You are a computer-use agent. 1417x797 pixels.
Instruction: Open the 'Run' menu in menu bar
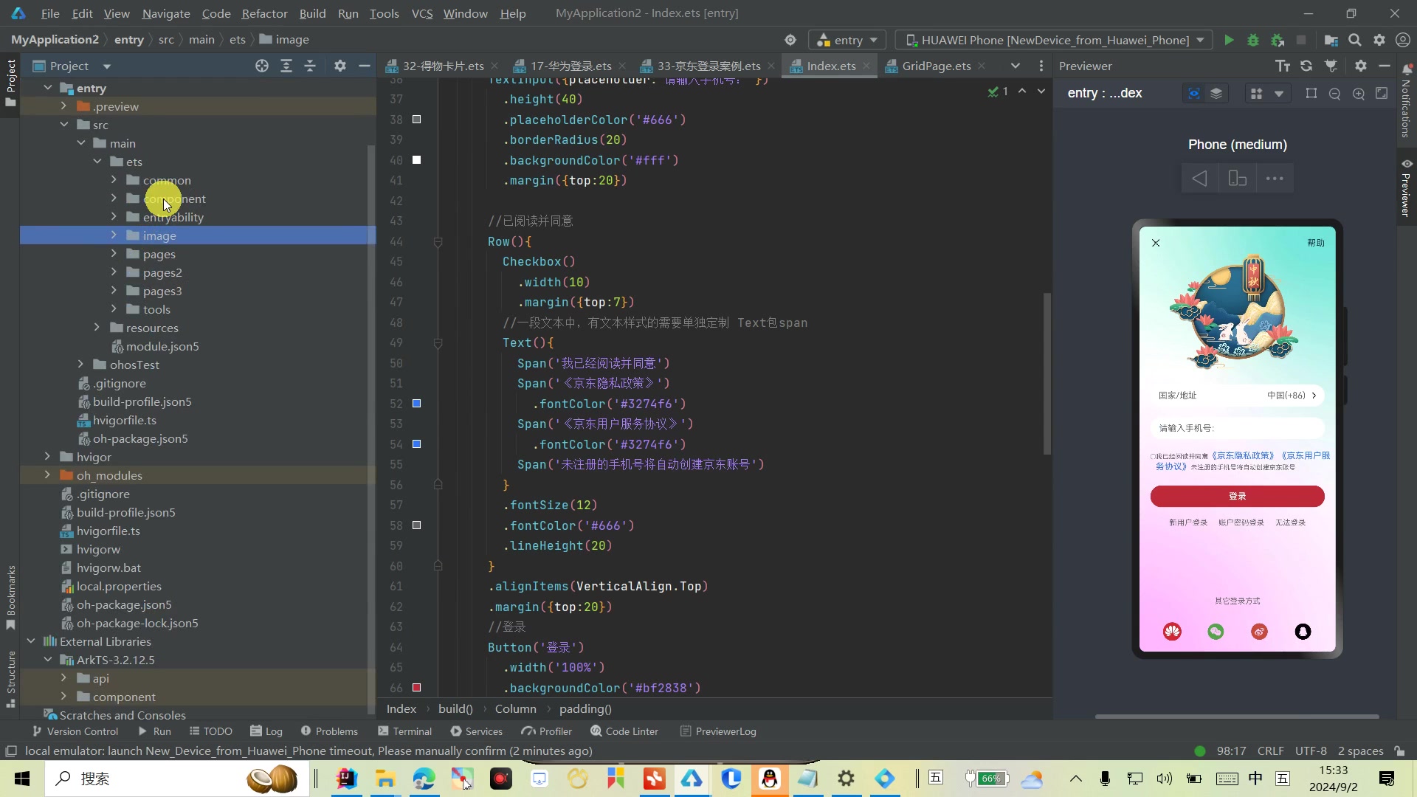point(348,13)
